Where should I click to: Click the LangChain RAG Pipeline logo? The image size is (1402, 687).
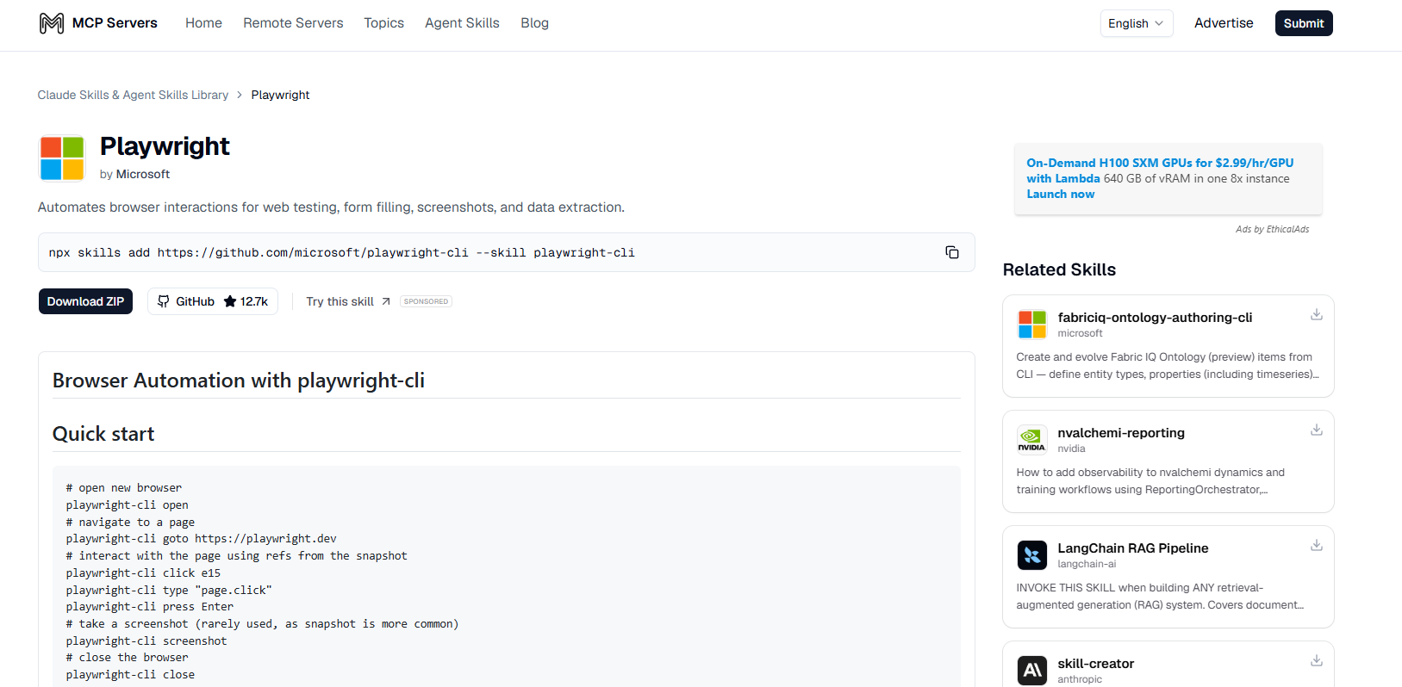click(1032, 555)
